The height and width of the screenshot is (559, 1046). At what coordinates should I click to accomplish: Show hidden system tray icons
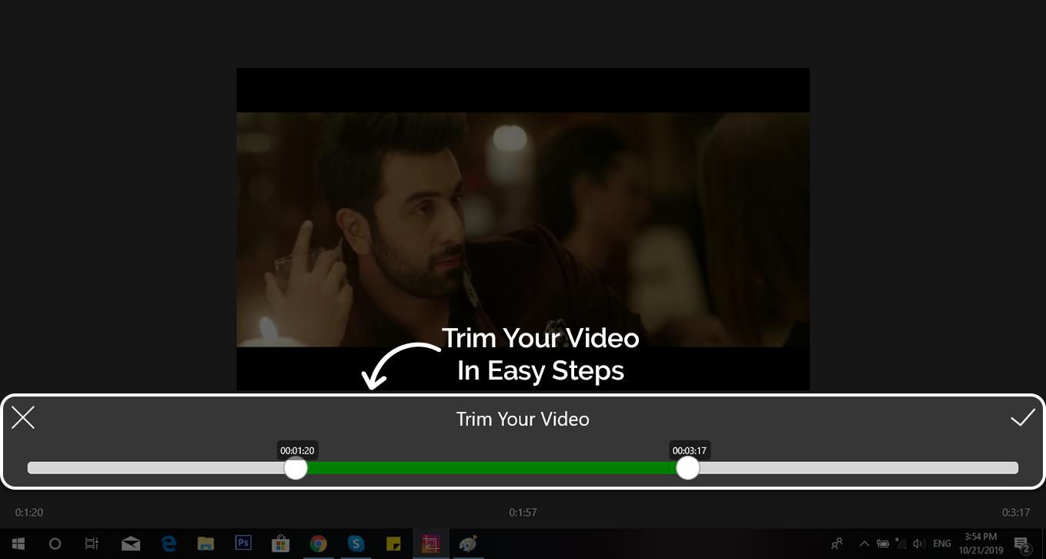tap(864, 544)
